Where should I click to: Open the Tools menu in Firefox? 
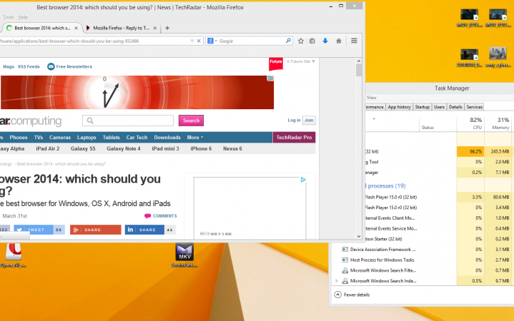[8, 17]
